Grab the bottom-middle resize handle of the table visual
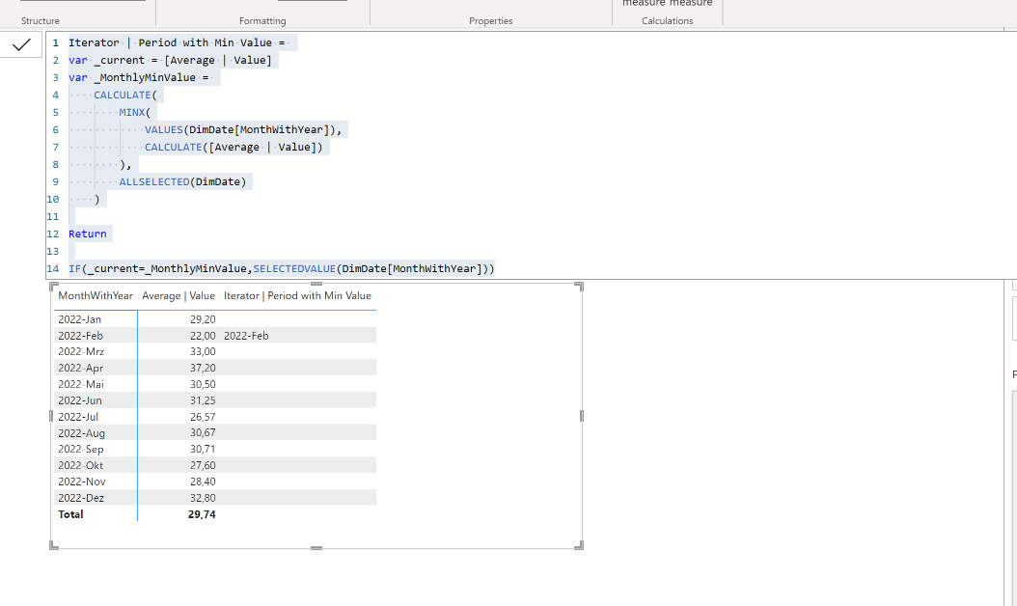Screen dimensions: 1017x606 tap(316, 548)
